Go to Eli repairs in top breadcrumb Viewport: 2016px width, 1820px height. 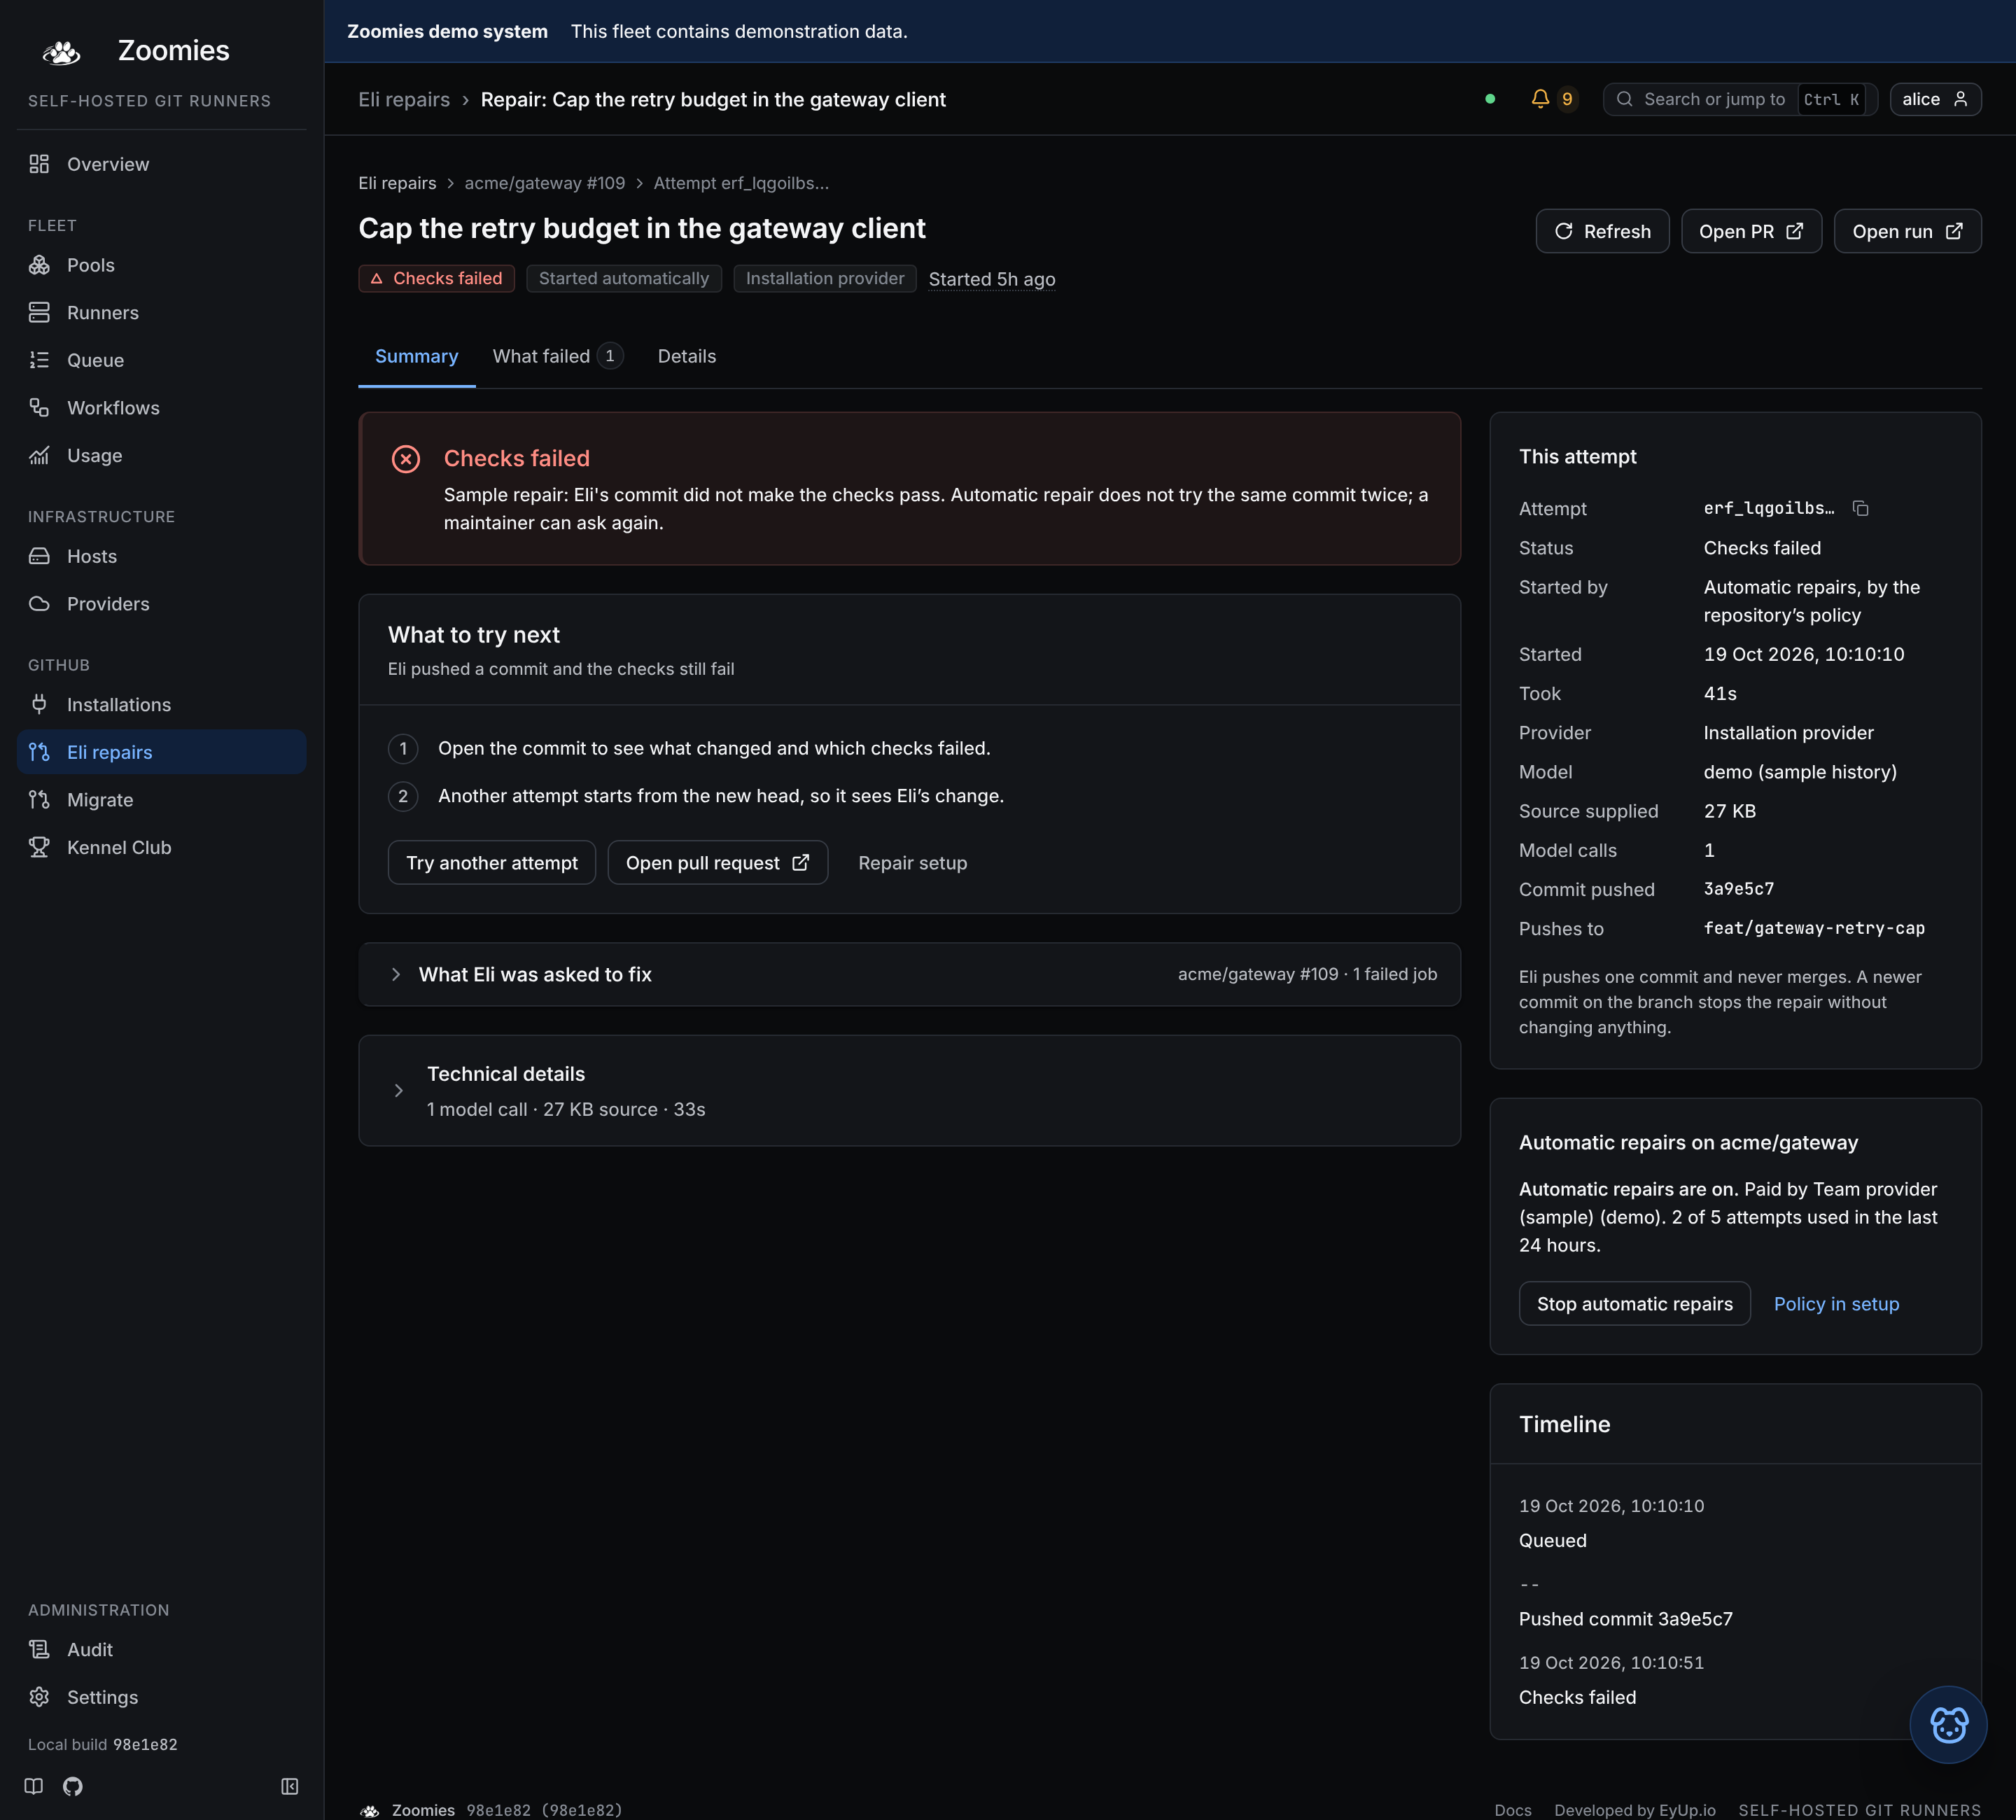point(404,99)
